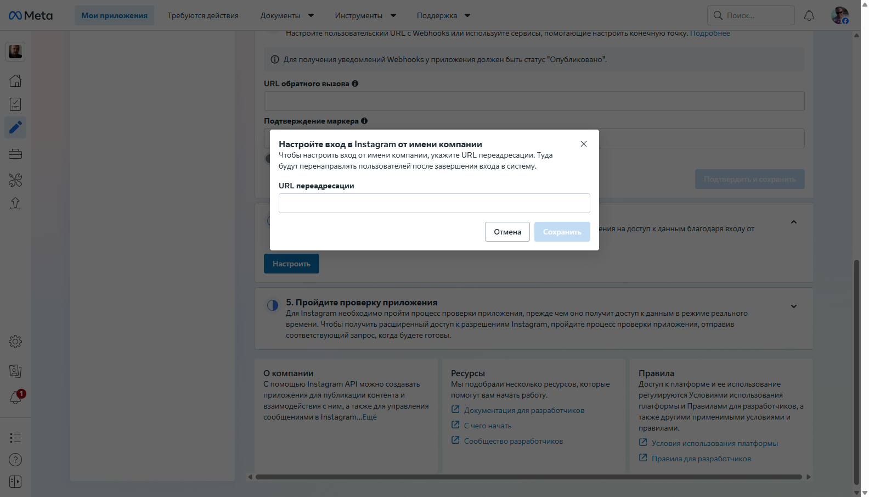The height and width of the screenshot is (497, 869).
Task: Click the Настроить button
Action: 291,264
